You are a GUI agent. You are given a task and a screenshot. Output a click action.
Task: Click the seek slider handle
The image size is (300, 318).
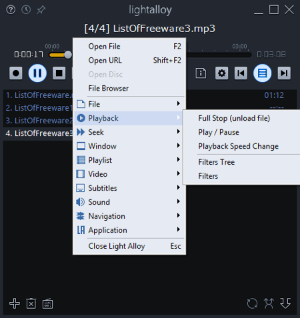click(x=68, y=55)
